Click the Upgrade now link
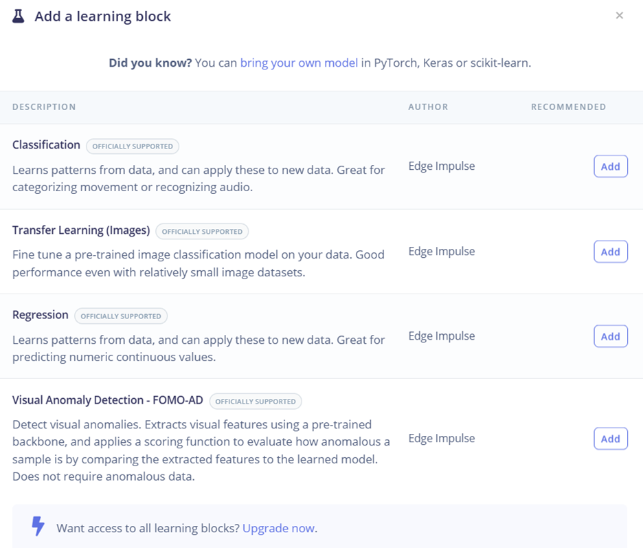The width and height of the screenshot is (643, 548). [278, 528]
